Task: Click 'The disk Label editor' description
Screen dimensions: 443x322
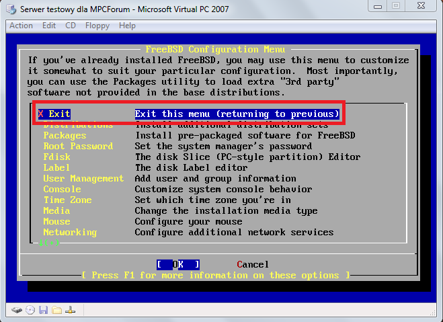Action: [192, 168]
